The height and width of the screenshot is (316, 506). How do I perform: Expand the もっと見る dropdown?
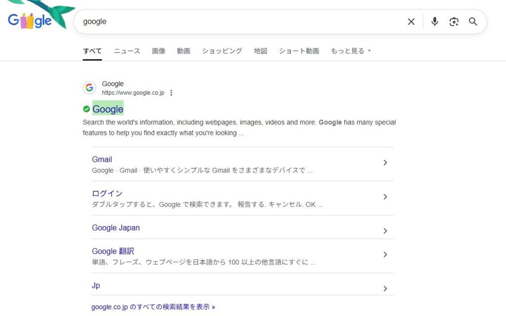pos(351,51)
